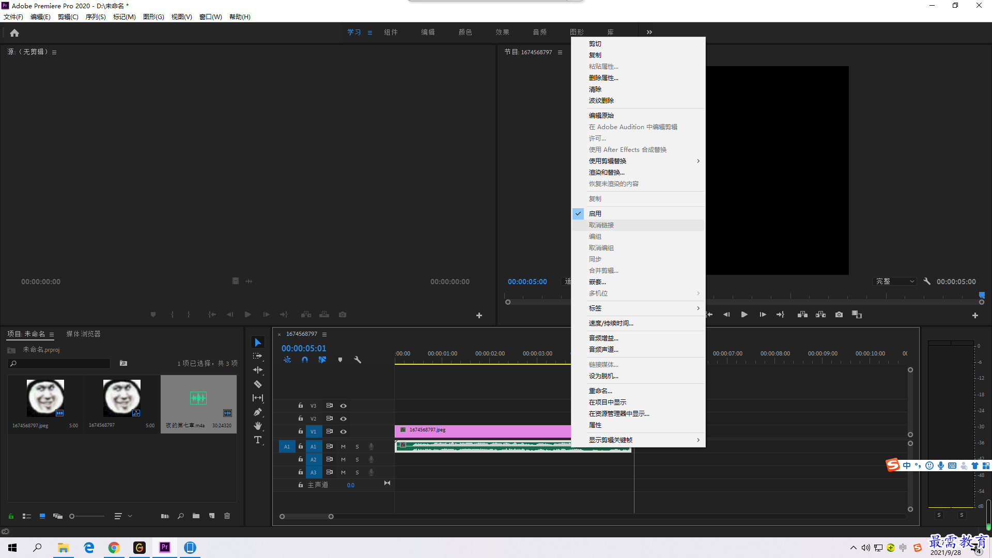Switch to 效果 workspace
Image resolution: width=992 pixels, height=558 pixels.
click(502, 32)
